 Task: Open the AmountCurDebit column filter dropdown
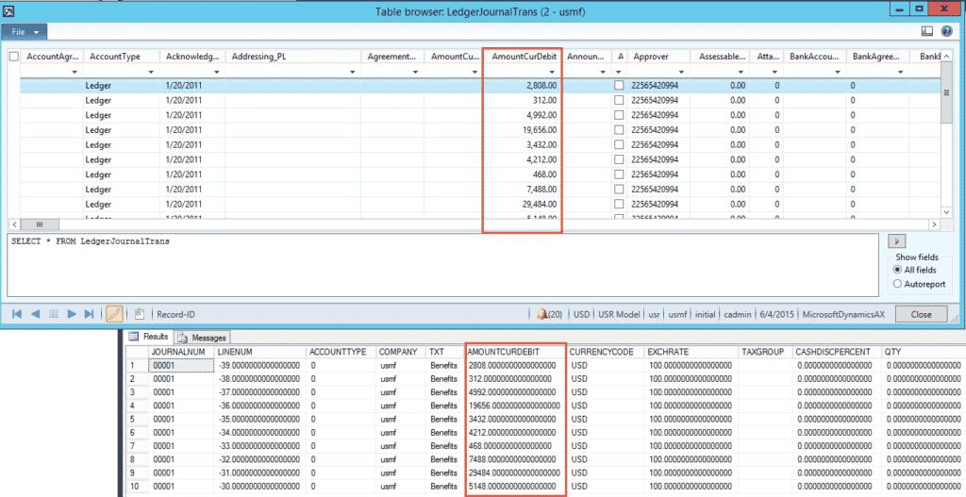552,72
